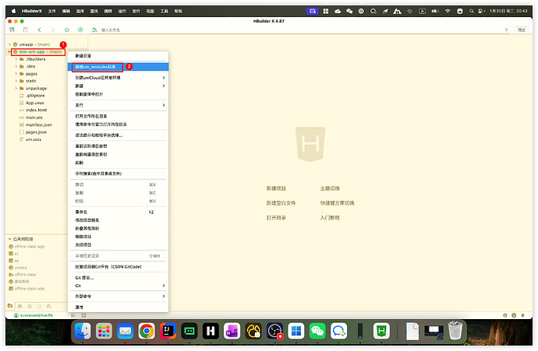This screenshot has height=351, width=538.
Task: Click the 主题切换 link on welcome page
Action: tap(330, 188)
